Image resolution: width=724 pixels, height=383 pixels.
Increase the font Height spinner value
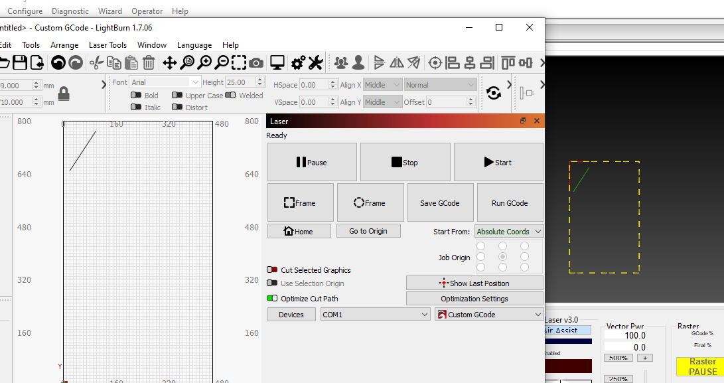pos(260,80)
